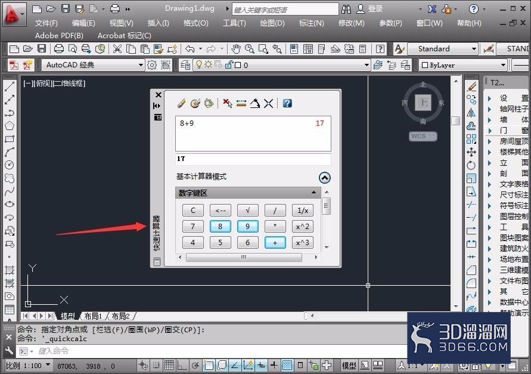This screenshot has width=531, height=374.
Task: Open the 文件(F) menu
Action: tap(46, 23)
